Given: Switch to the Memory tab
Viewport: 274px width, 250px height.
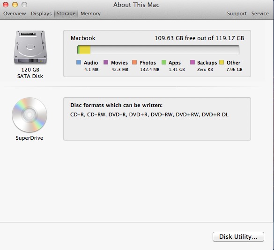Looking at the screenshot, I should (x=90, y=14).
